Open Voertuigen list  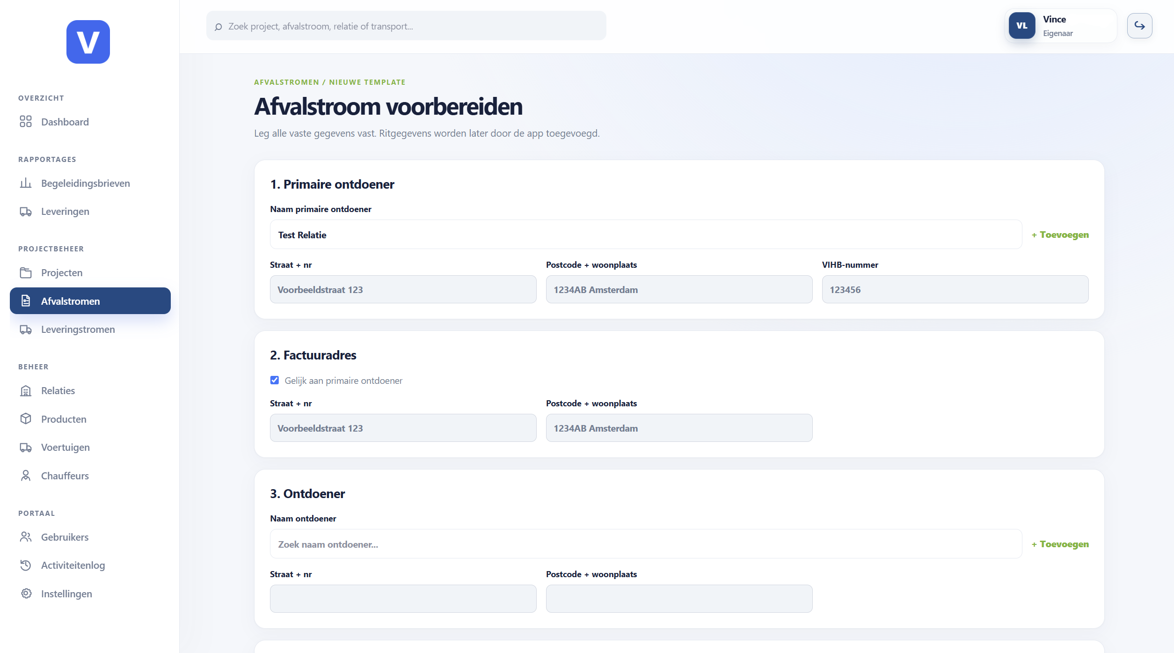coord(90,448)
